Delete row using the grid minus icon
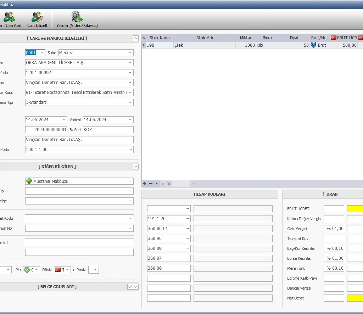The width and height of the screenshot is (363, 314). click(151, 184)
